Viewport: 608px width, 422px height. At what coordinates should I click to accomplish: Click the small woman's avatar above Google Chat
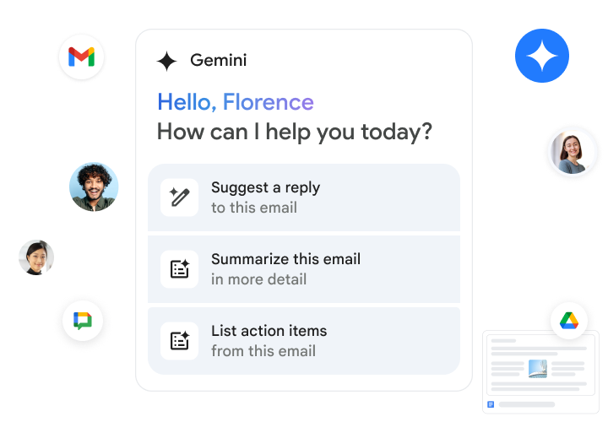point(36,257)
